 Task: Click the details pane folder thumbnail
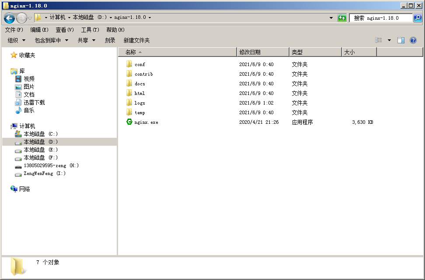coord(18,267)
